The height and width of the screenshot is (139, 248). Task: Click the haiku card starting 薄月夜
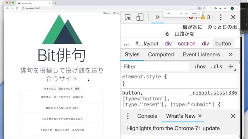(x=62, y=108)
